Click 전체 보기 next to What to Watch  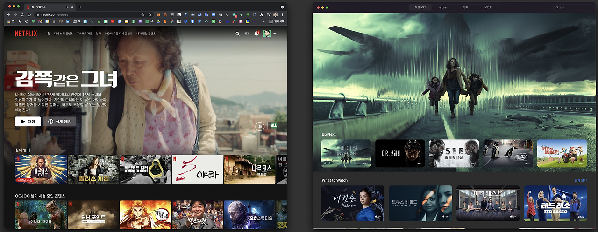(581, 180)
